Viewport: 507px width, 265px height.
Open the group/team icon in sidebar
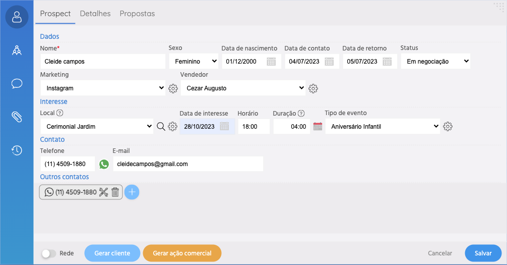coord(17,50)
